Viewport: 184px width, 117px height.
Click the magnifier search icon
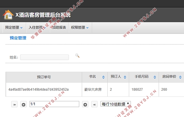point(77,56)
